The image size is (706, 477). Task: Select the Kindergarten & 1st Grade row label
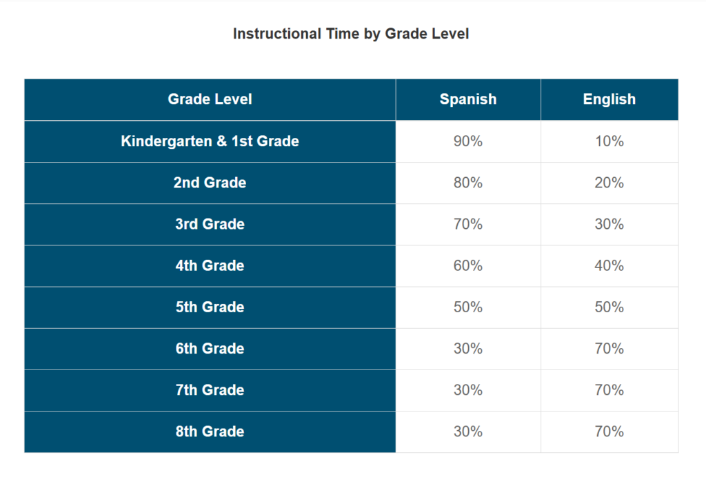click(x=210, y=141)
